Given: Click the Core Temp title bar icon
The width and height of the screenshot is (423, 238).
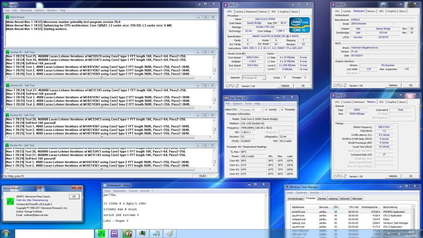Looking at the screenshot, I should tap(226, 98).
